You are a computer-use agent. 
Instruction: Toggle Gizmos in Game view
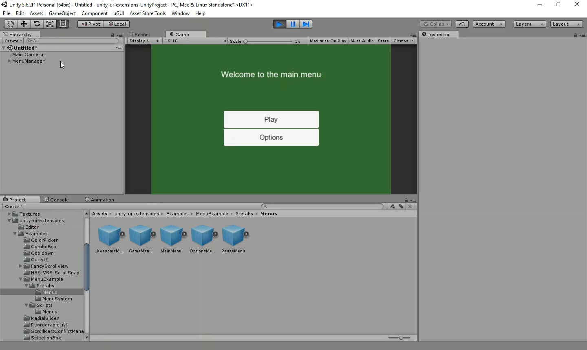pyautogui.click(x=401, y=41)
